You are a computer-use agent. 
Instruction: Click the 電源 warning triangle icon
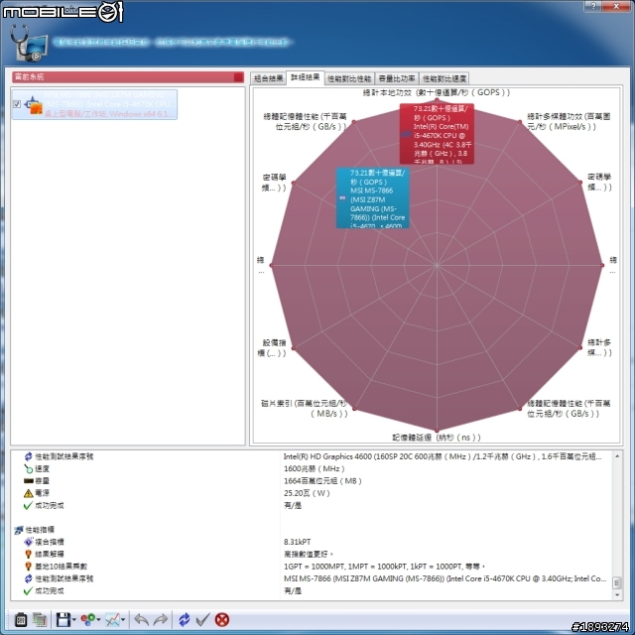click(x=28, y=493)
